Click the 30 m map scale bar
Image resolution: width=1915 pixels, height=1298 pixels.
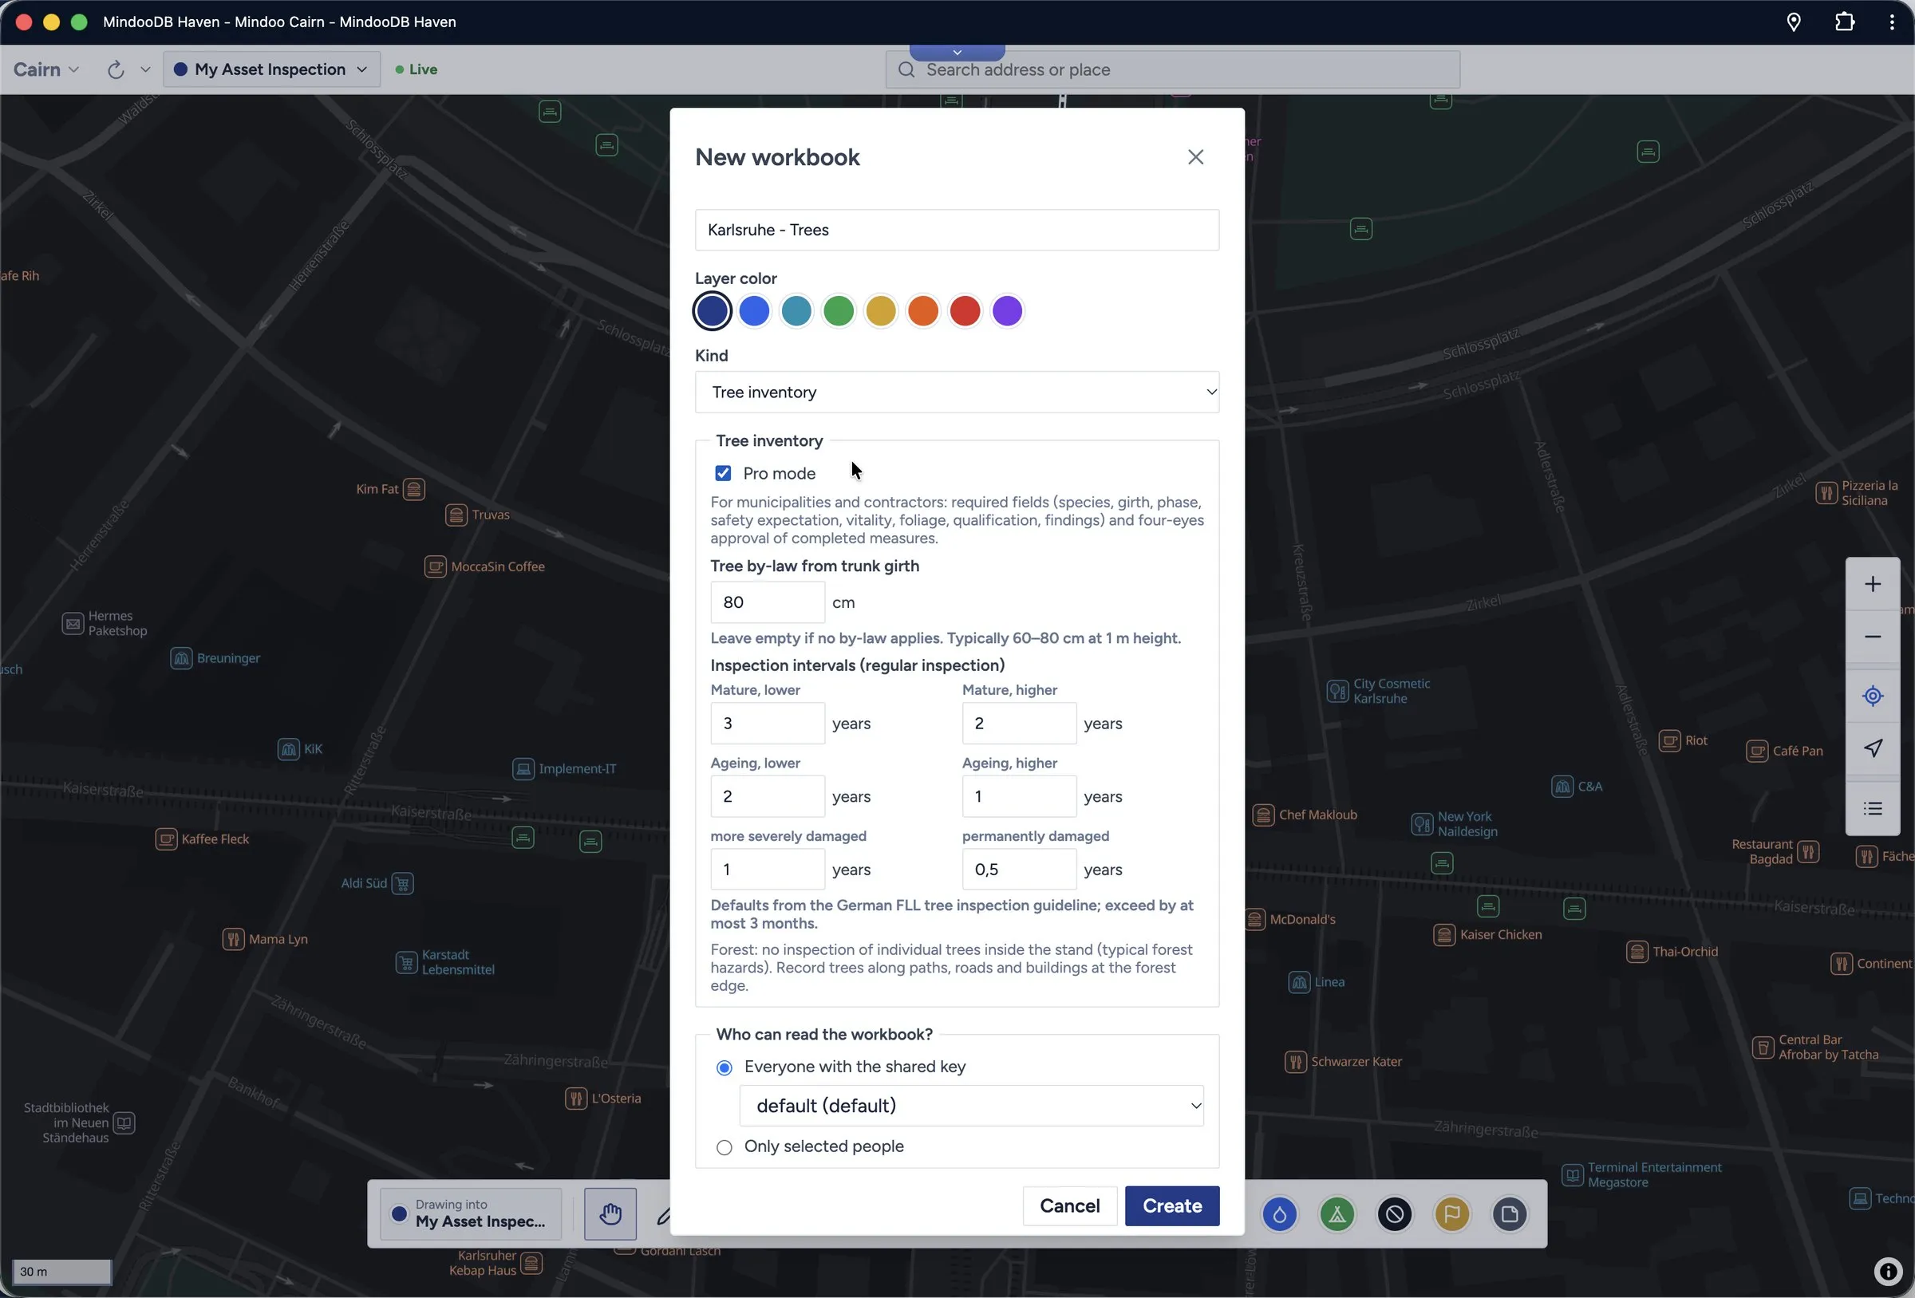(61, 1272)
